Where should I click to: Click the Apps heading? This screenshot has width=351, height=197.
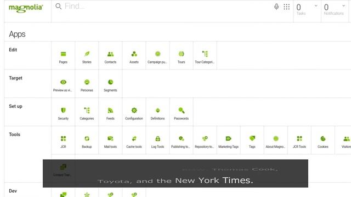click(x=17, y=34)
